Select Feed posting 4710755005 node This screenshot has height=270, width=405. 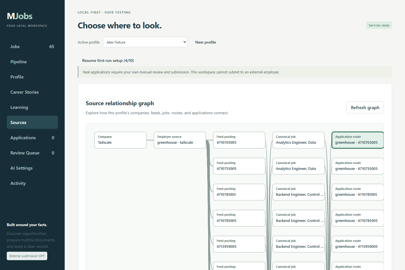click(239, 166)
